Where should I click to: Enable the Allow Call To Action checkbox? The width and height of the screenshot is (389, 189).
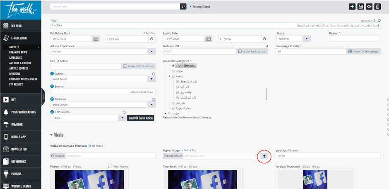click(x=125, y=66)
